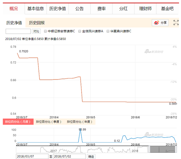The image size is (181, 159).
Task: Click the 2018/6 axis label on NAV chart
Action: (135, 117)
